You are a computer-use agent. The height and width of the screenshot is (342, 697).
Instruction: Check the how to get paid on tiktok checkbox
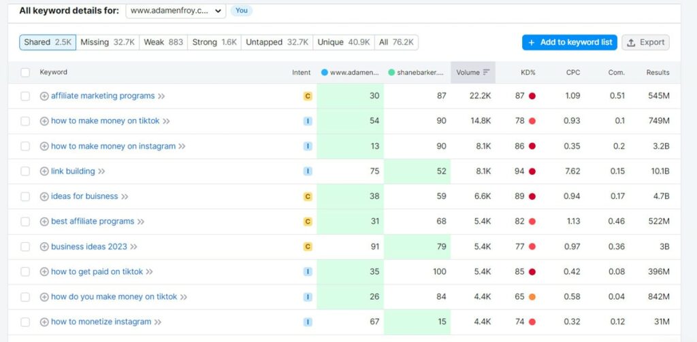point(25,272)
